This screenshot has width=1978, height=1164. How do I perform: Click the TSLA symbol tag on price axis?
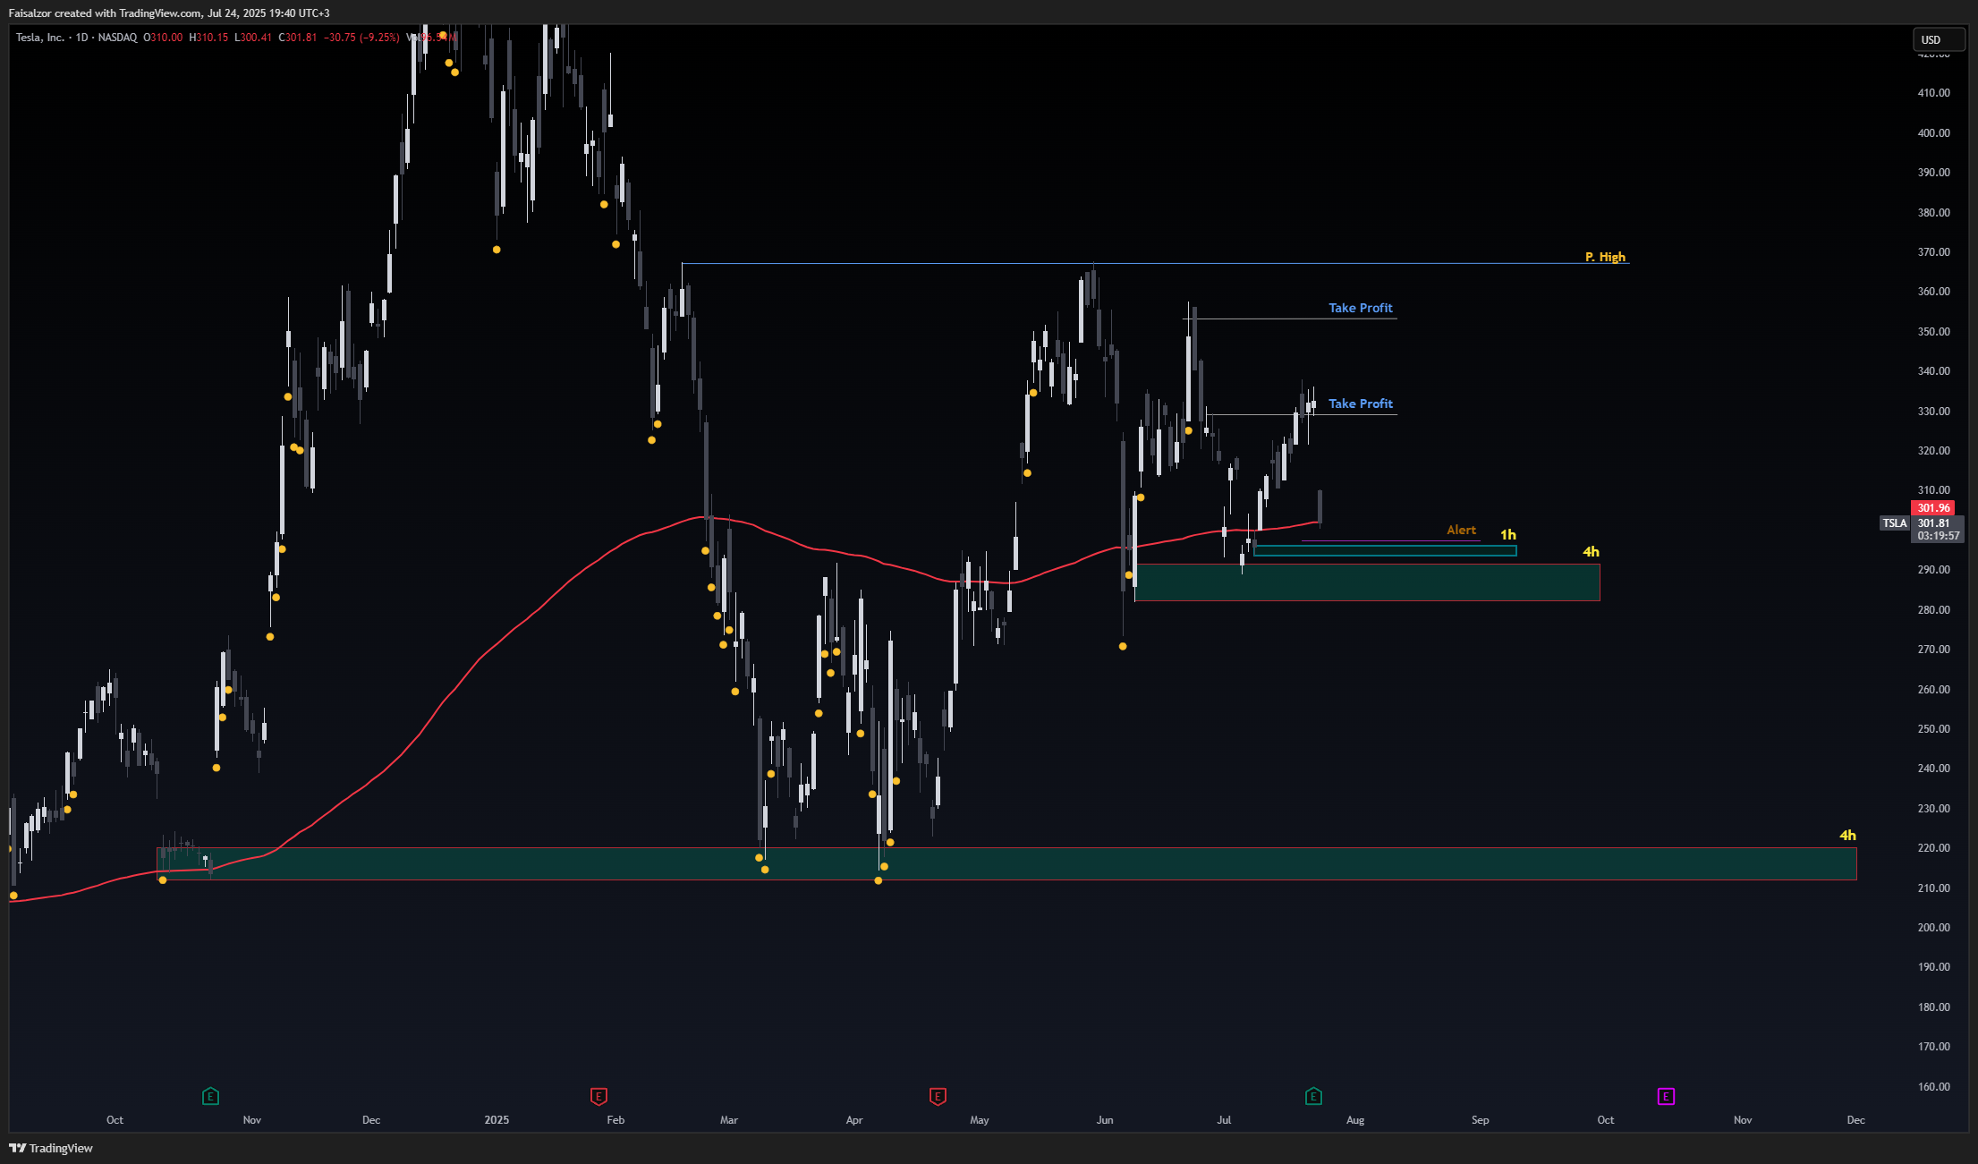click(1895, 523)
